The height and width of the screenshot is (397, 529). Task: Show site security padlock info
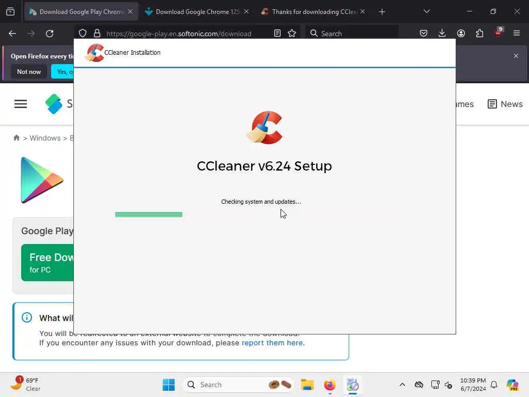[97, 34]
